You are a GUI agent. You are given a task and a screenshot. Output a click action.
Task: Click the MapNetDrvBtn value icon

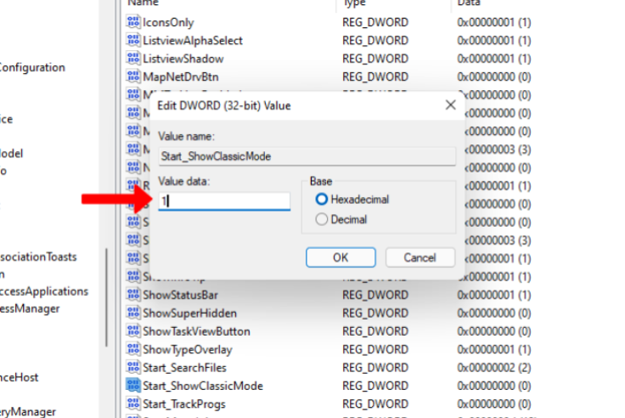point(133,76)
